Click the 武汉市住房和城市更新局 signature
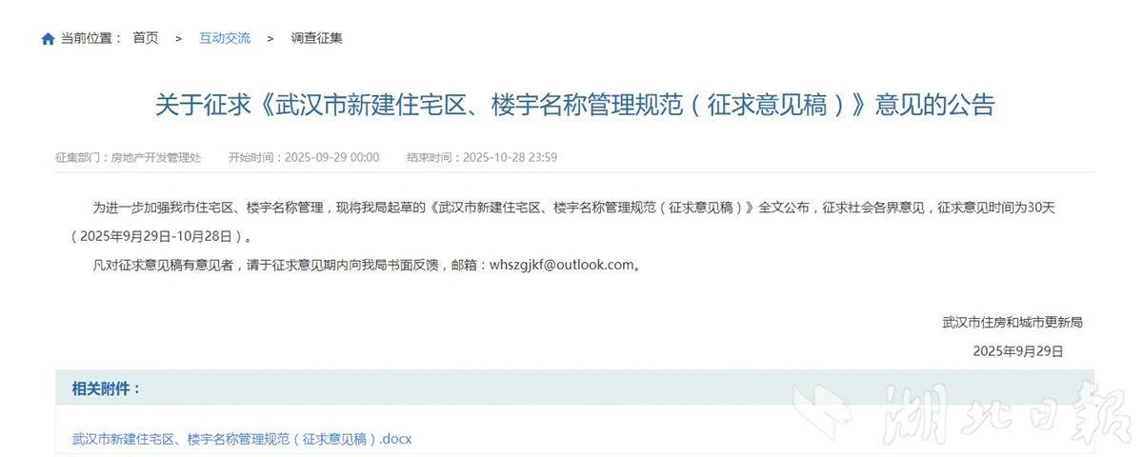Viewport: 1143px width, 457px height. point(1012,322)
